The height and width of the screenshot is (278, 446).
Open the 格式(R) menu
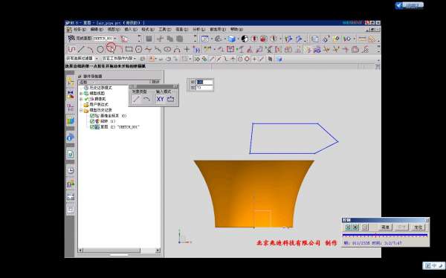pyautogui.click(x=148, y=29)
